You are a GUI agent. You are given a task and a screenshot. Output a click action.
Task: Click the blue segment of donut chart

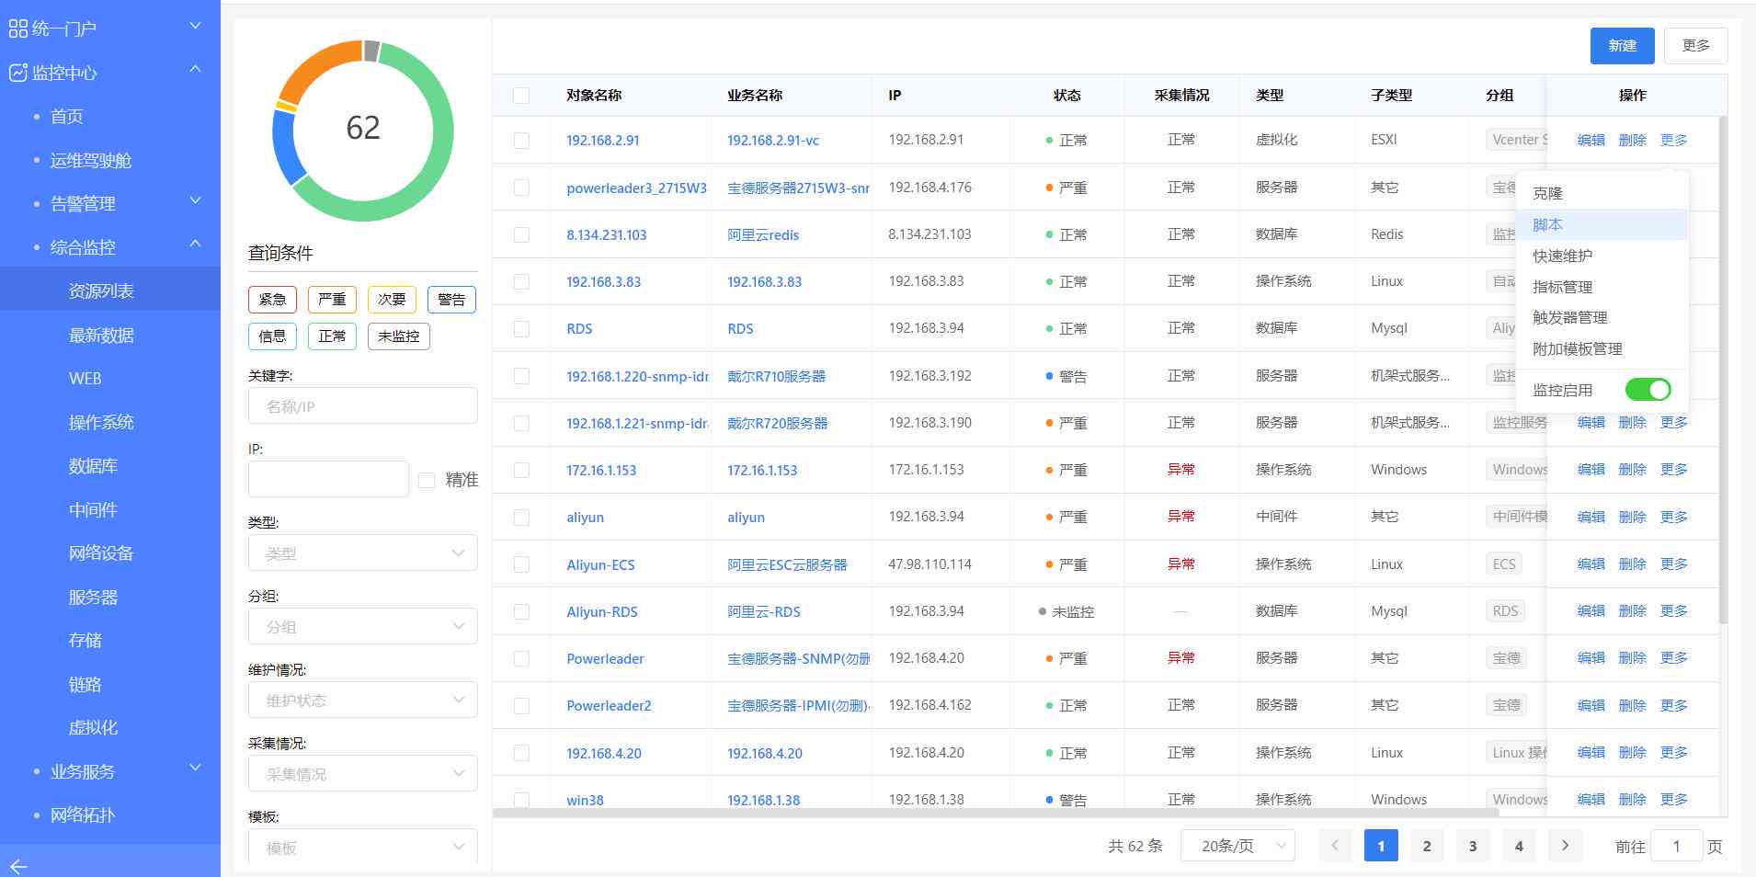[288, 147]
